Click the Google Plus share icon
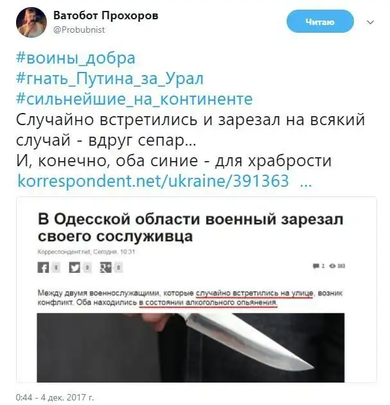Image resolution: width=390 pixels, height=405 pixels. coord(106,268)
